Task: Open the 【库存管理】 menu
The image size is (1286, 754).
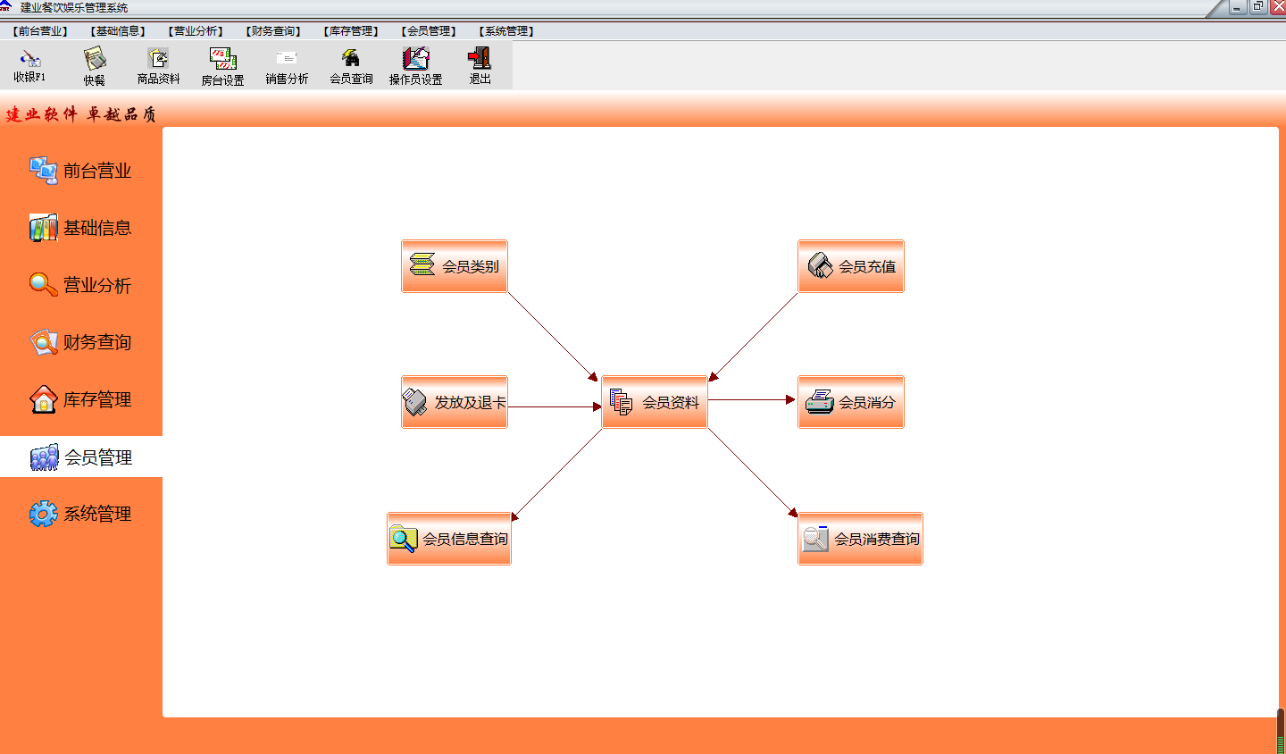Action: click(351, 31)
